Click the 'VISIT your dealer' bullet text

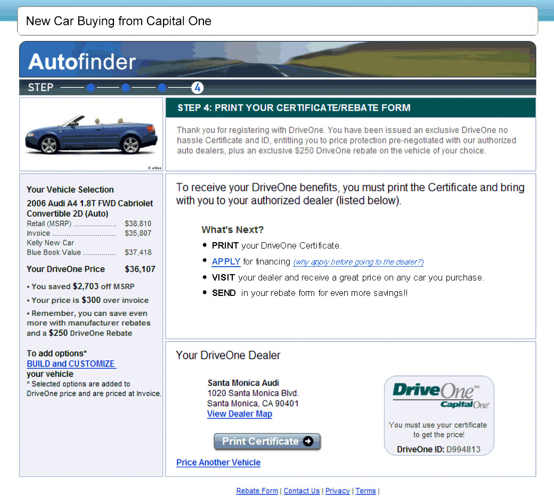point(348,277)
